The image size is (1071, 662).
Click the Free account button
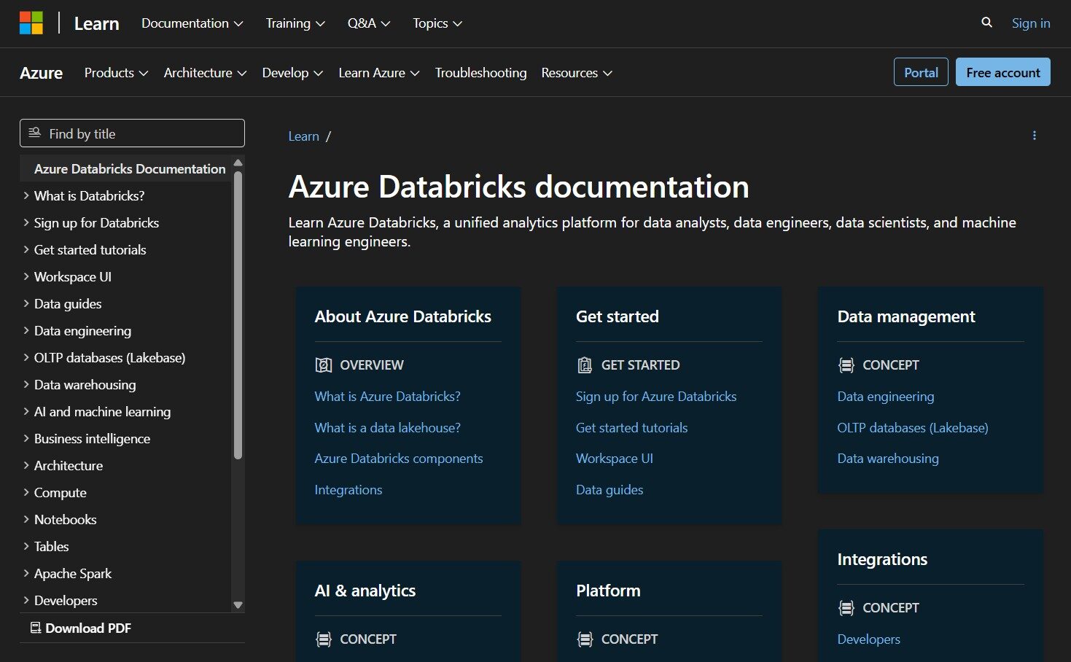(x=1002, y=72)
